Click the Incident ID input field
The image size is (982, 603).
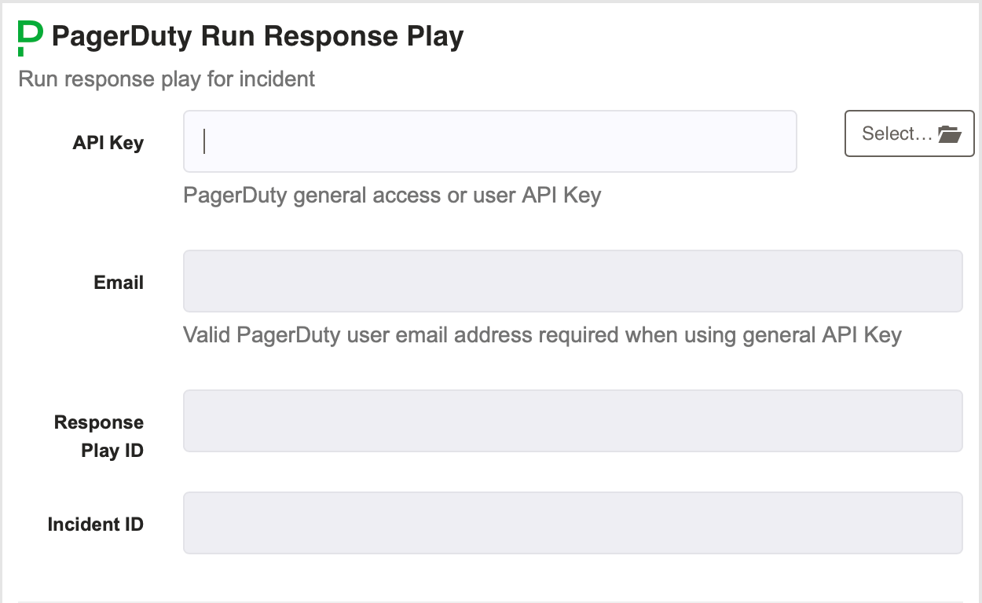(573, 522)
